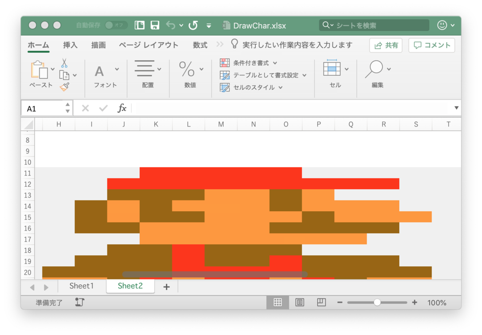Click the DrawChar.xlsx file icon in title
The height and width of the screenshot is (335, 482).
point(226,25)
